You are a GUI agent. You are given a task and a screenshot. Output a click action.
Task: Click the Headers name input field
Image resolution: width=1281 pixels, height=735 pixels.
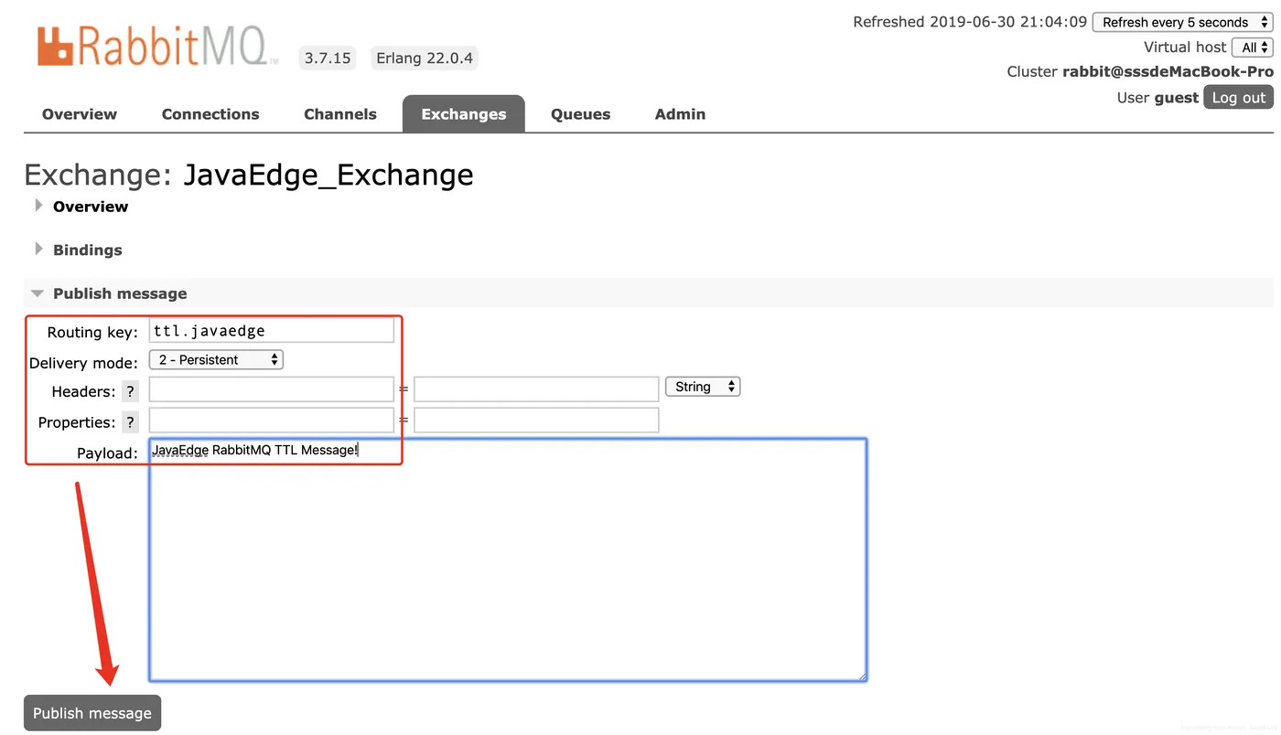pos(272,389)
